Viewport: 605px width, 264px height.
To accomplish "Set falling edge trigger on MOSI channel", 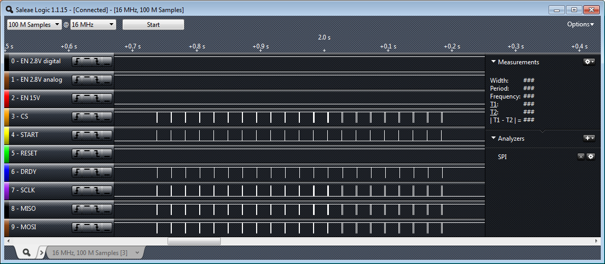I will point(97,227).
